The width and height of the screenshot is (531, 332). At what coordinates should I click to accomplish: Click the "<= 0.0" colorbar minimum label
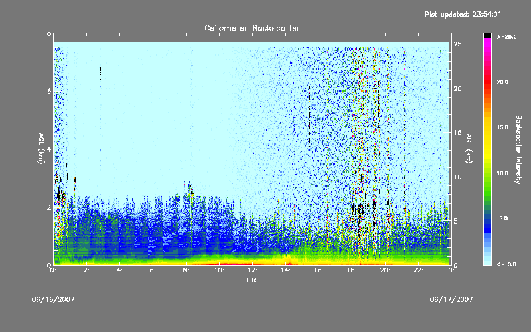tap(506, 264)
